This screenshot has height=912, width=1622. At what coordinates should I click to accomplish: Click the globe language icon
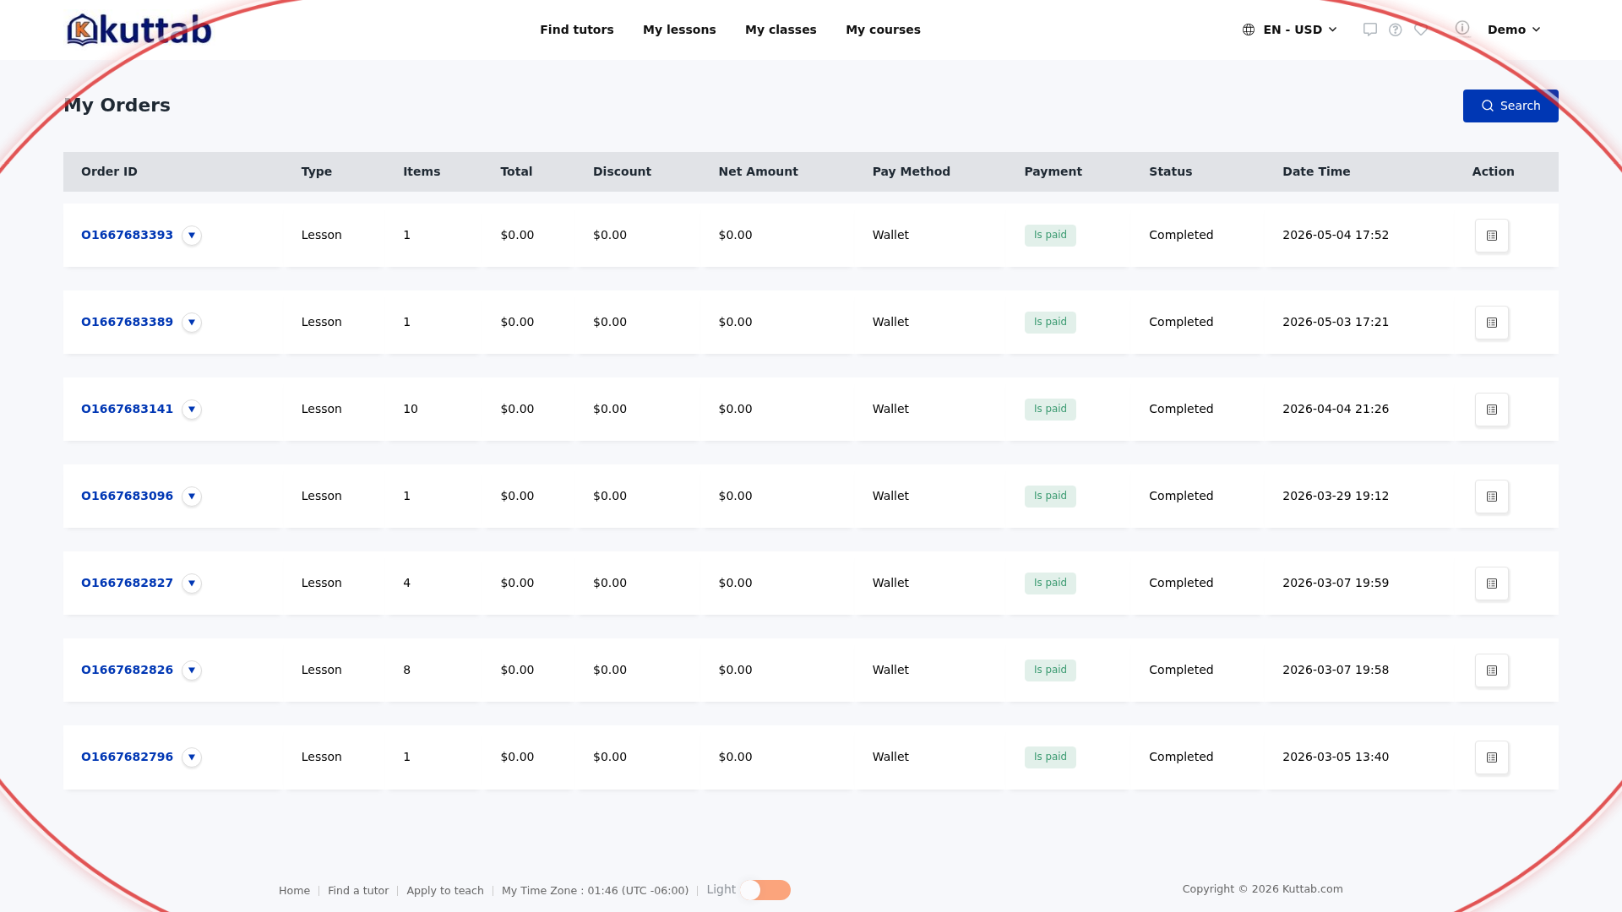[1249, 30]
